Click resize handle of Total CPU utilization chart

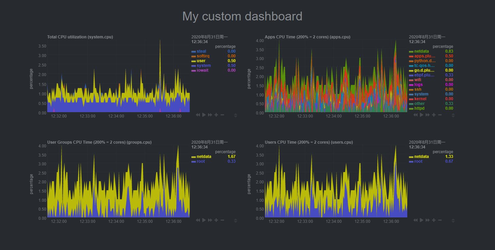pos(236,115)
